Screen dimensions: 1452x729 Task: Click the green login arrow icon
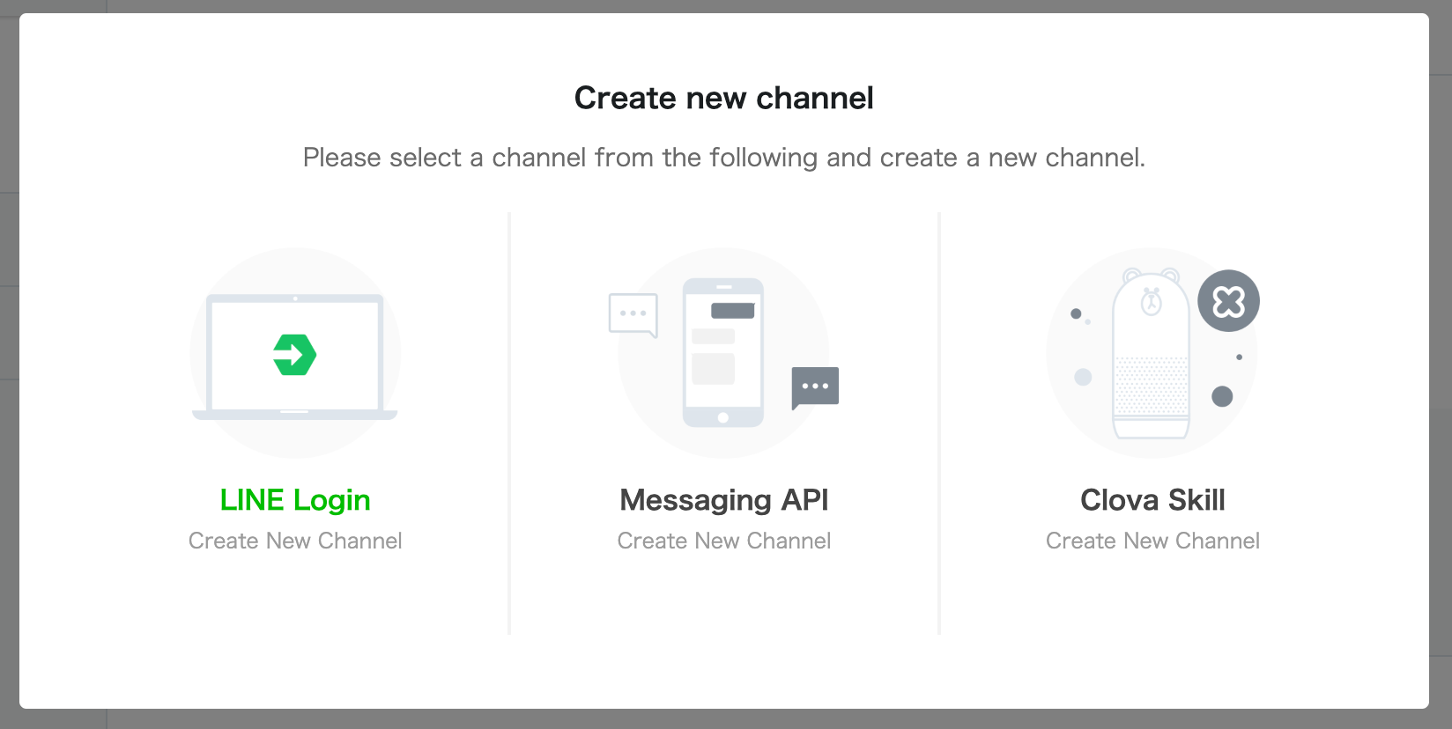(294, 355)
